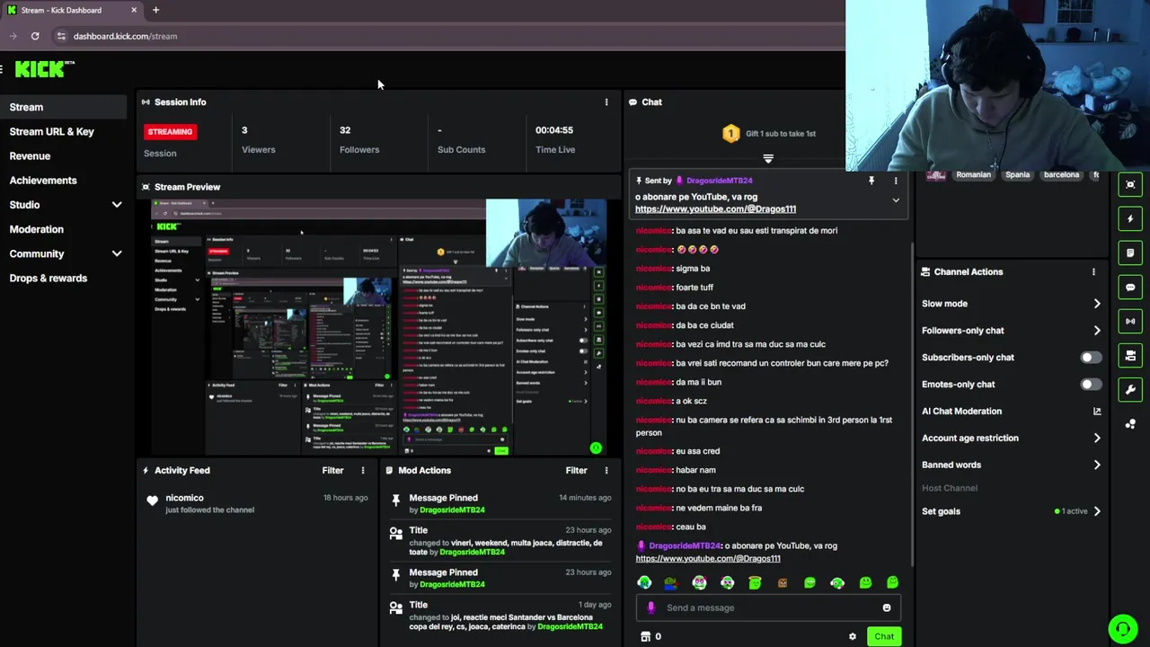Open Session Info three-dot options menu

pyautogui.click(x=606, y=102)
